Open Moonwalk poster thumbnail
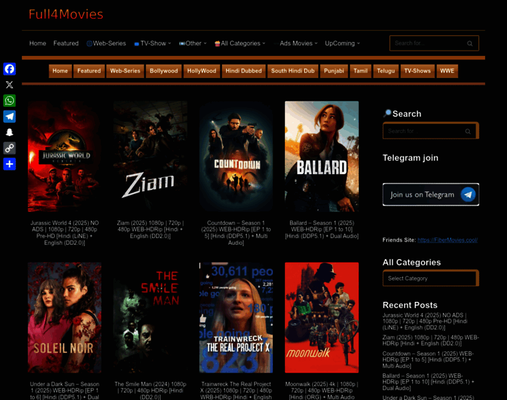The image size is (507, 400). [x=322, y=317]
